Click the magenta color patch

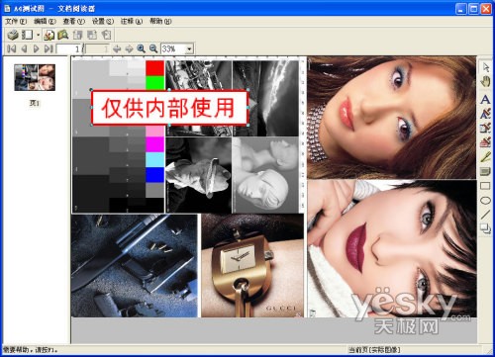click(155, 144)
